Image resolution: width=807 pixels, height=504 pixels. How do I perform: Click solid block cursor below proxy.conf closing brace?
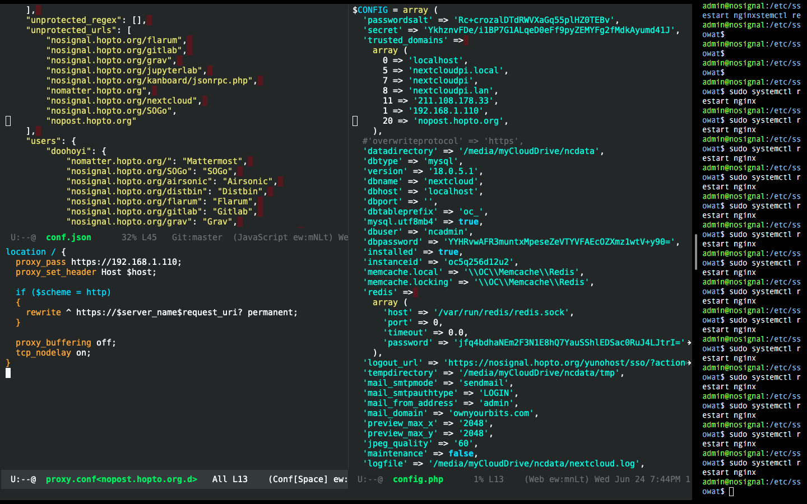coord(8,373)
